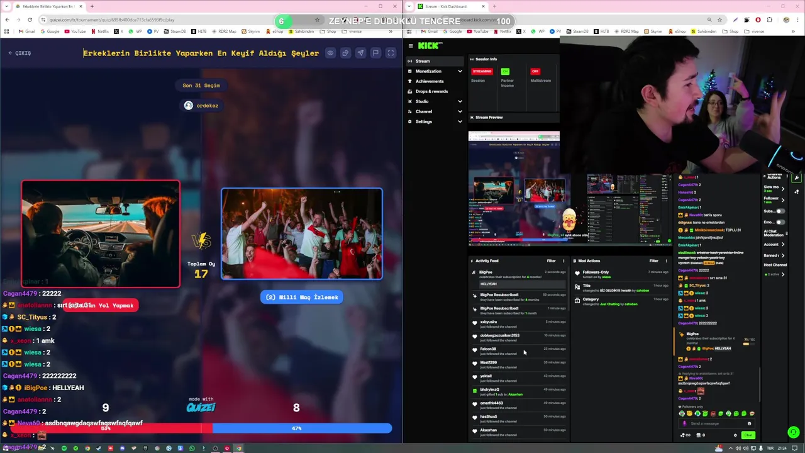
Task: Click the Title change icon in Mod Actions
Action: 577,288
